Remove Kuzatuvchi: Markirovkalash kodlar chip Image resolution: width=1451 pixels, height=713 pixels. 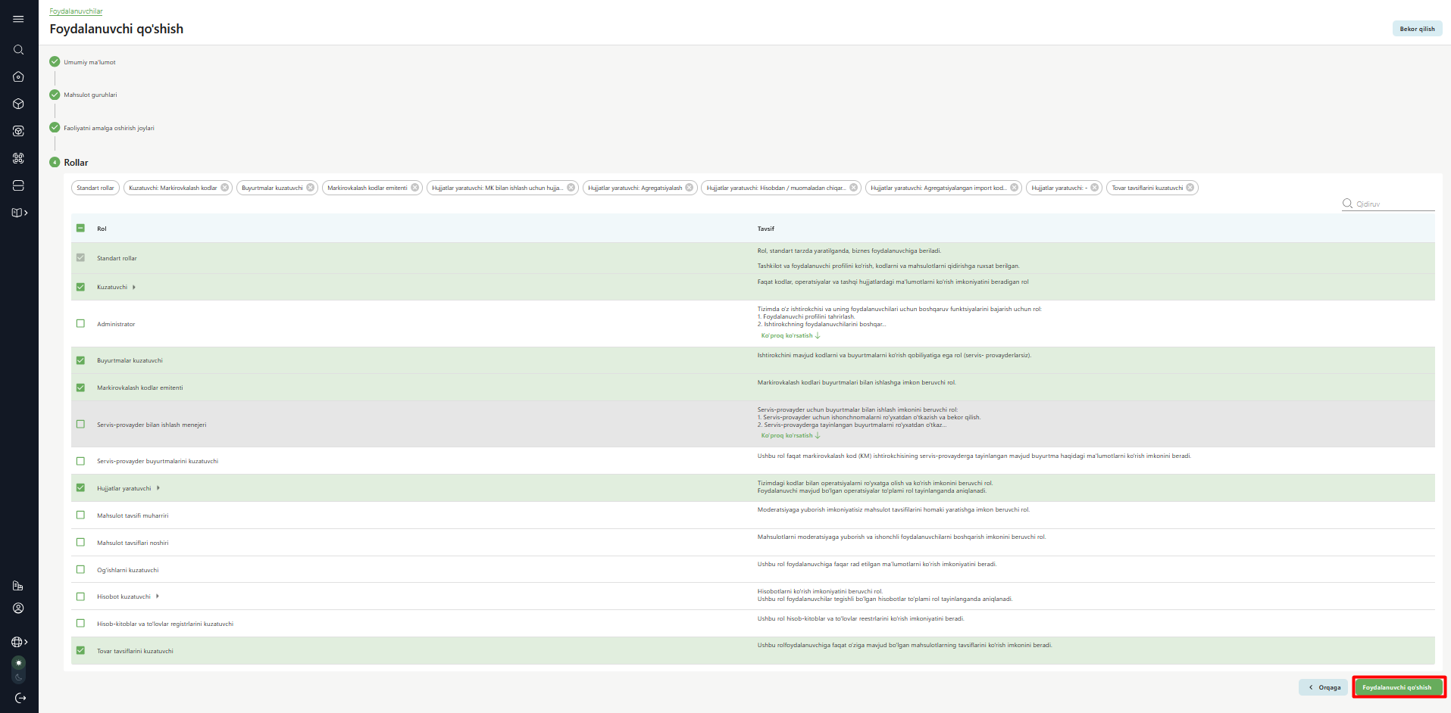225,188
